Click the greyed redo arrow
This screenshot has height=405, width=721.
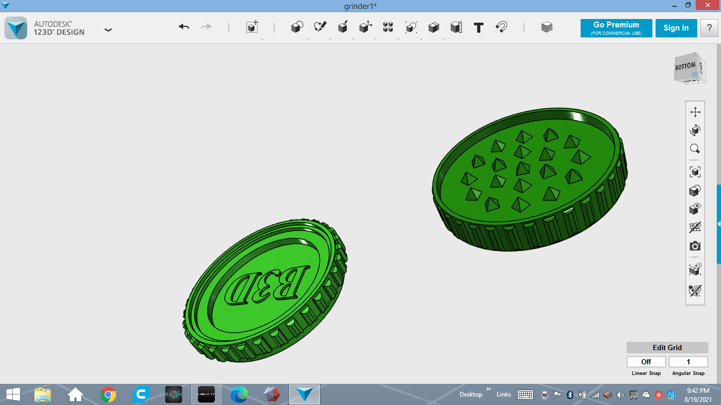point(206,27)
